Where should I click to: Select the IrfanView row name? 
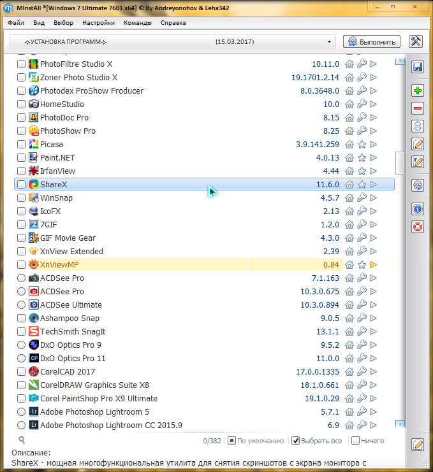57,171
